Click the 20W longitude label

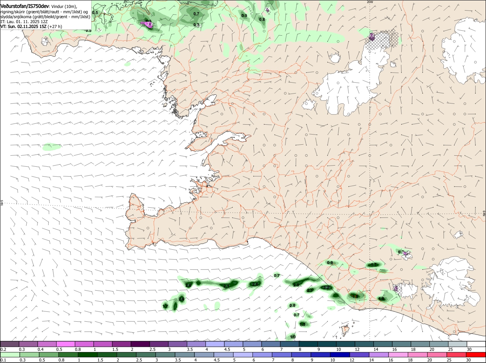tap(370, 2)
